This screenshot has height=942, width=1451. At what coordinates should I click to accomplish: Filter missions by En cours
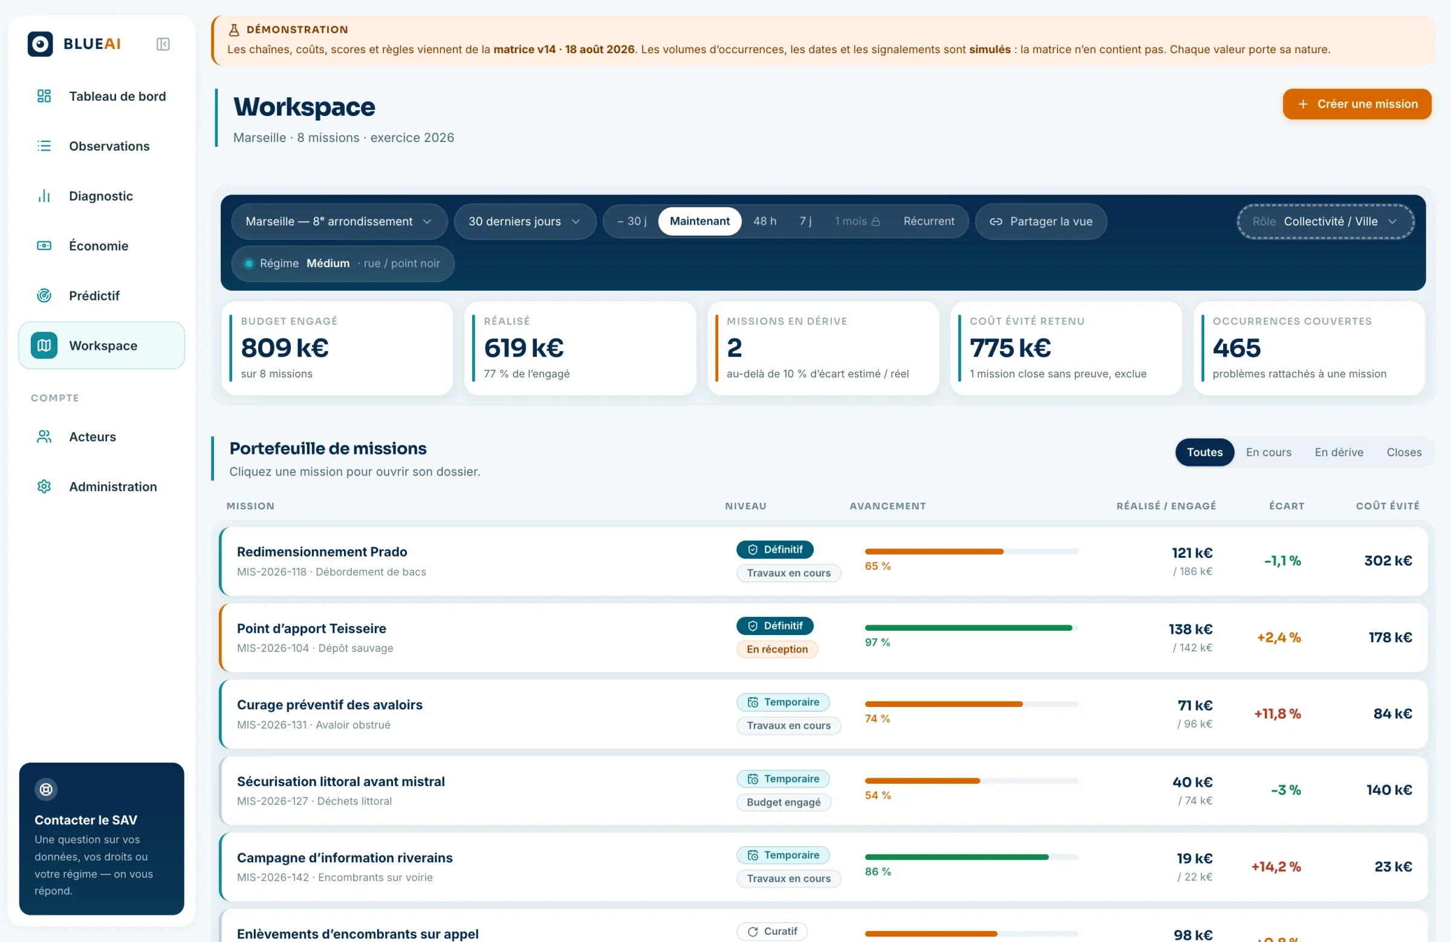[x=1268, y=452]
